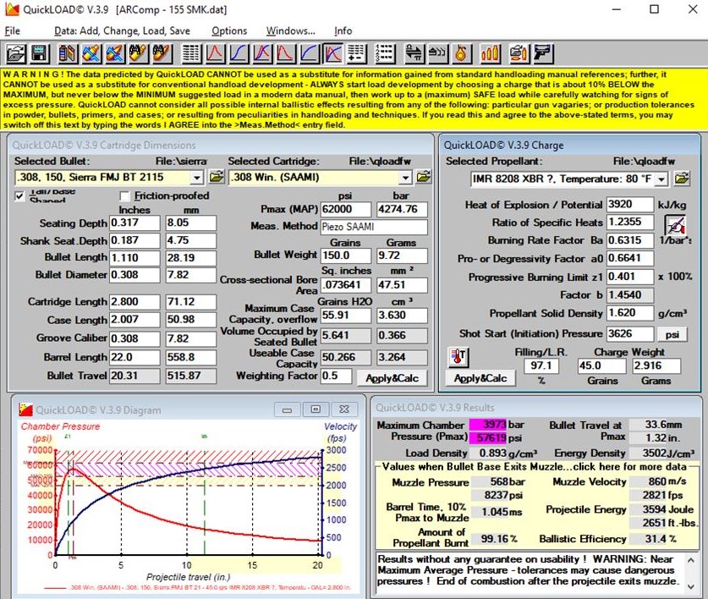The image size is (708, 599).
Task: Open the Info menu
Action: click(x=343, y=30)
